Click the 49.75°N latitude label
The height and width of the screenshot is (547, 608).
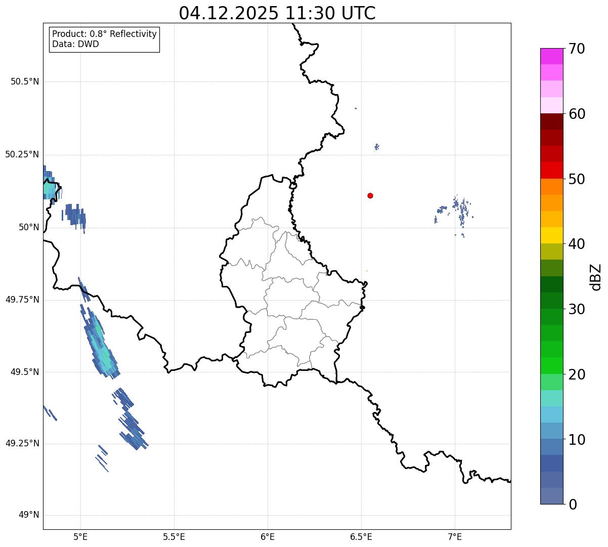22,300
